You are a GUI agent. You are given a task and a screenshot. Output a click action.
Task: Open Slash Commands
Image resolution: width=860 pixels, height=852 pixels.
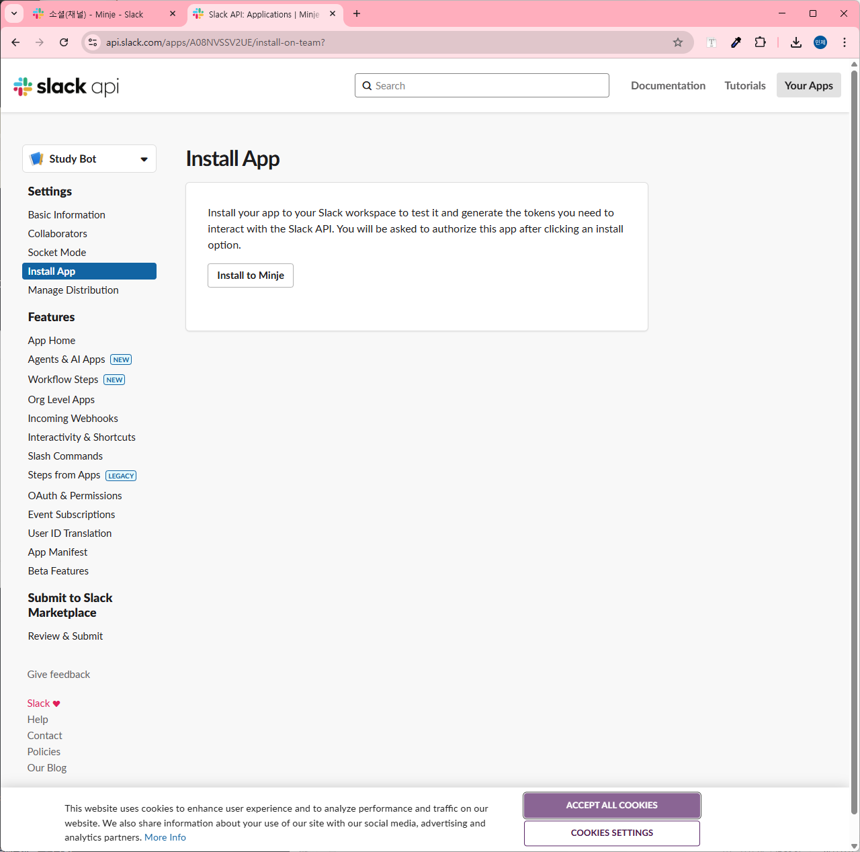coord(65,456)
